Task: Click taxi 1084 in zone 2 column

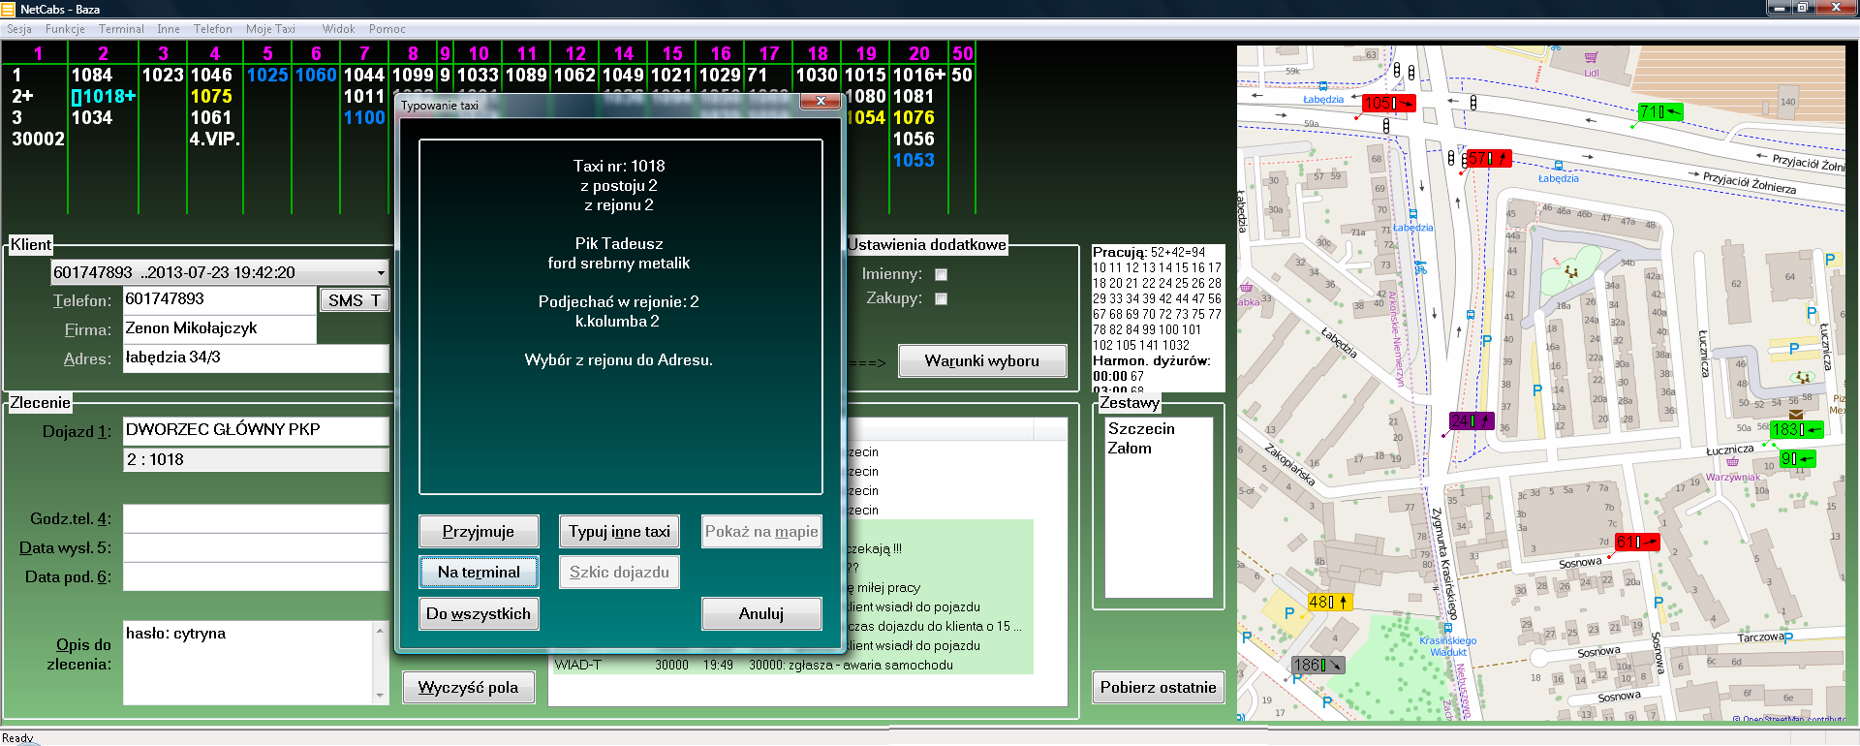Action: click(x=92, y=76)
